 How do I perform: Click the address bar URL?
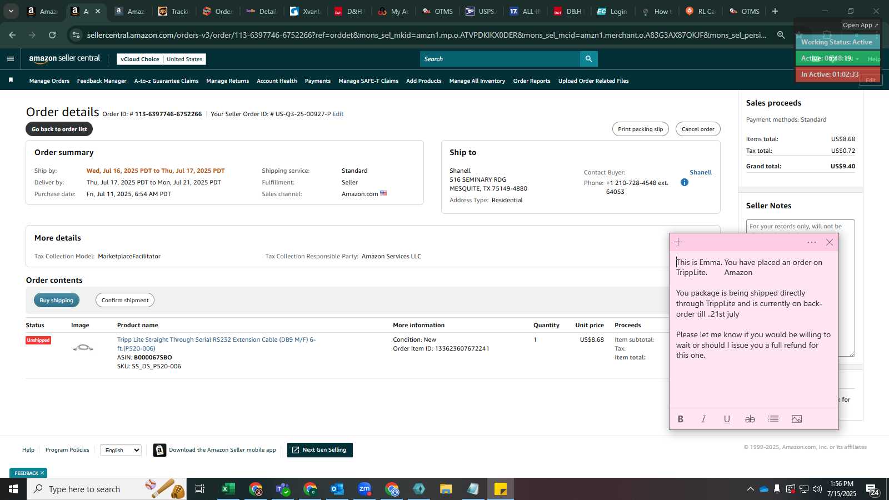tap(427, 35)
